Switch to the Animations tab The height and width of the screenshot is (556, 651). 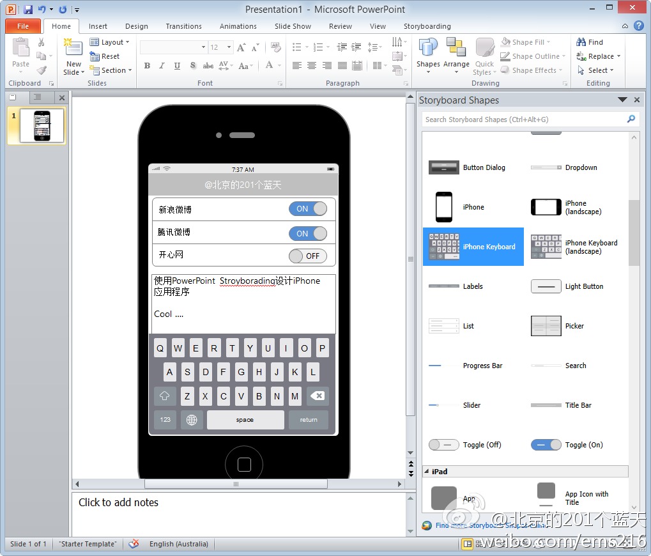tap(238, 26)
